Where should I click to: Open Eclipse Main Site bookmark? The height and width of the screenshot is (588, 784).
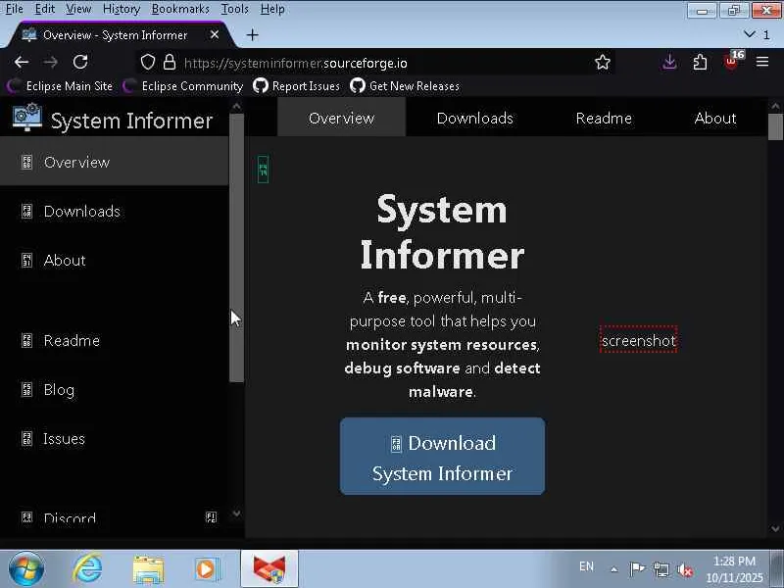coord(61,86)
